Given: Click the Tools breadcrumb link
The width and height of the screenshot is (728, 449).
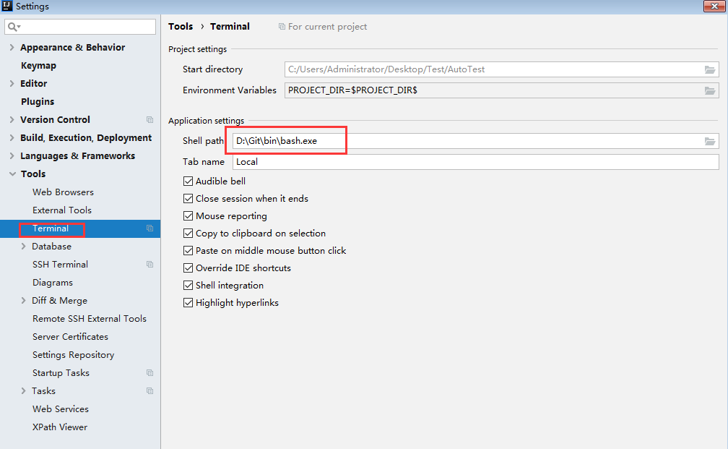Looking at the screenshot, I should tap(181, 27).
